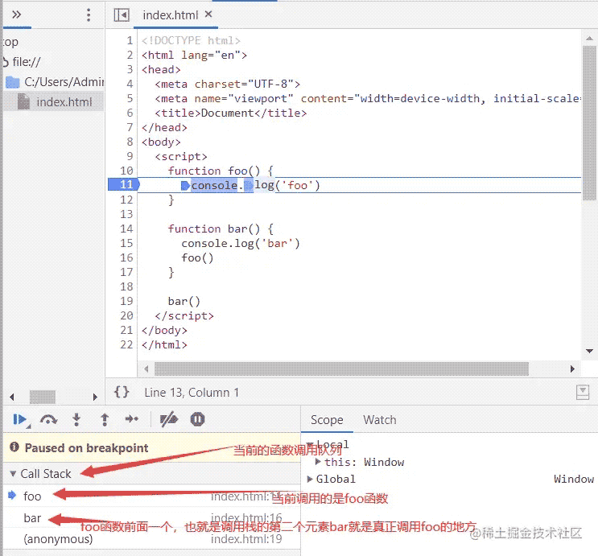
Task: Collapse the Call Stack section
Action: pos(13,474)
